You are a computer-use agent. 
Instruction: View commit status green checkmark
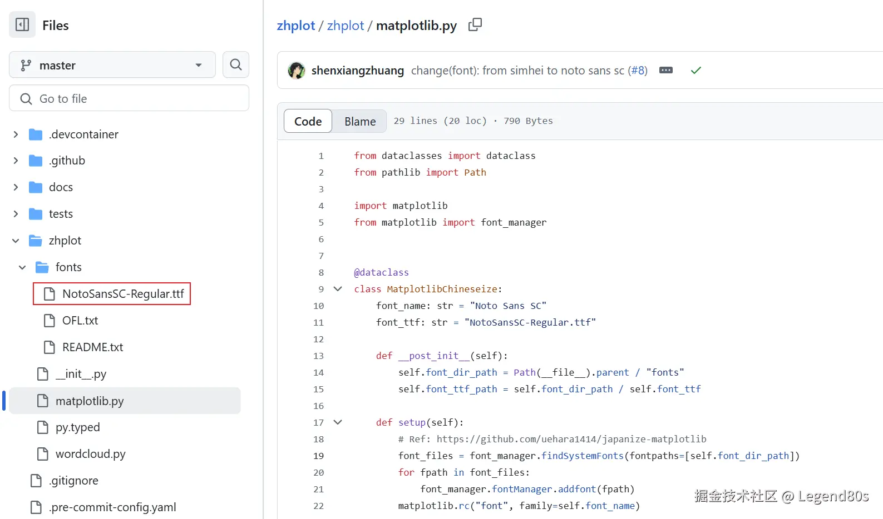click(696, 71)
